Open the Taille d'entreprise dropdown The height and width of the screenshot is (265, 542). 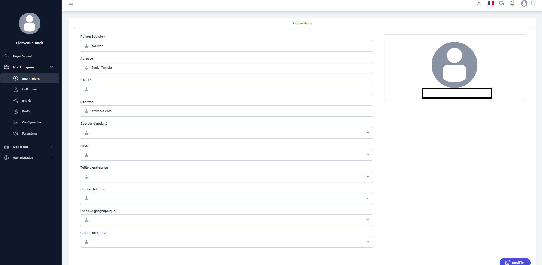226,177
